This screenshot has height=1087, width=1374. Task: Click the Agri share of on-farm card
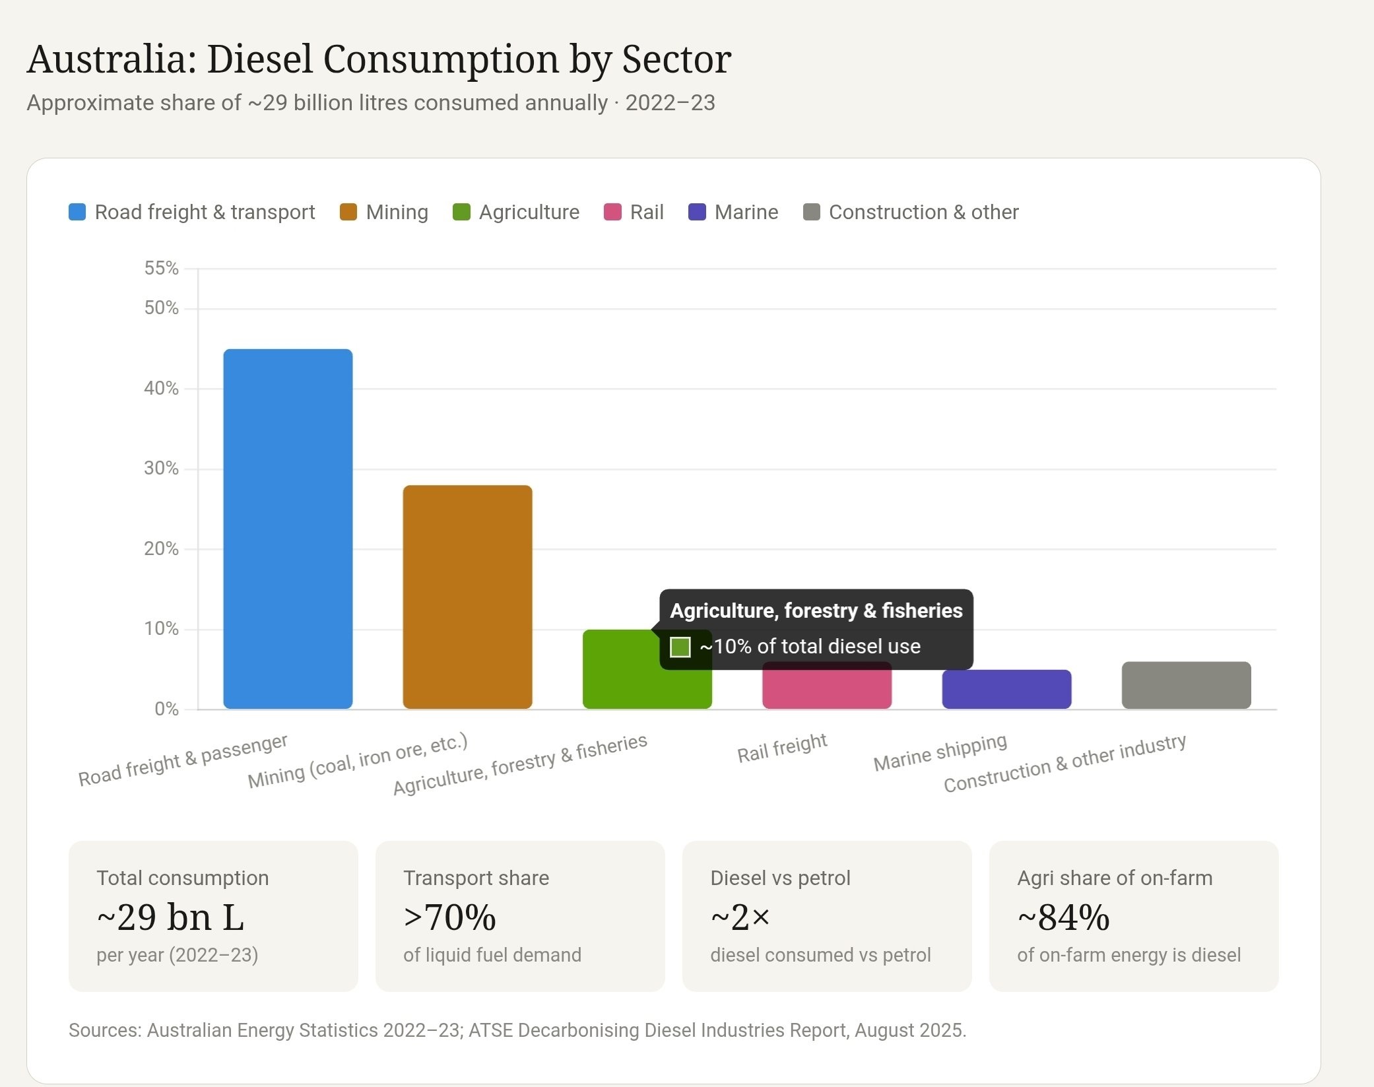[1133, 915]
